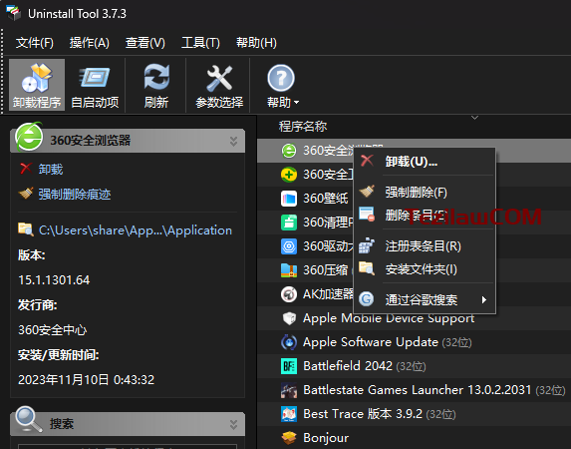
Task: Click the folder icon beside the install path
Action: (26, 229)
